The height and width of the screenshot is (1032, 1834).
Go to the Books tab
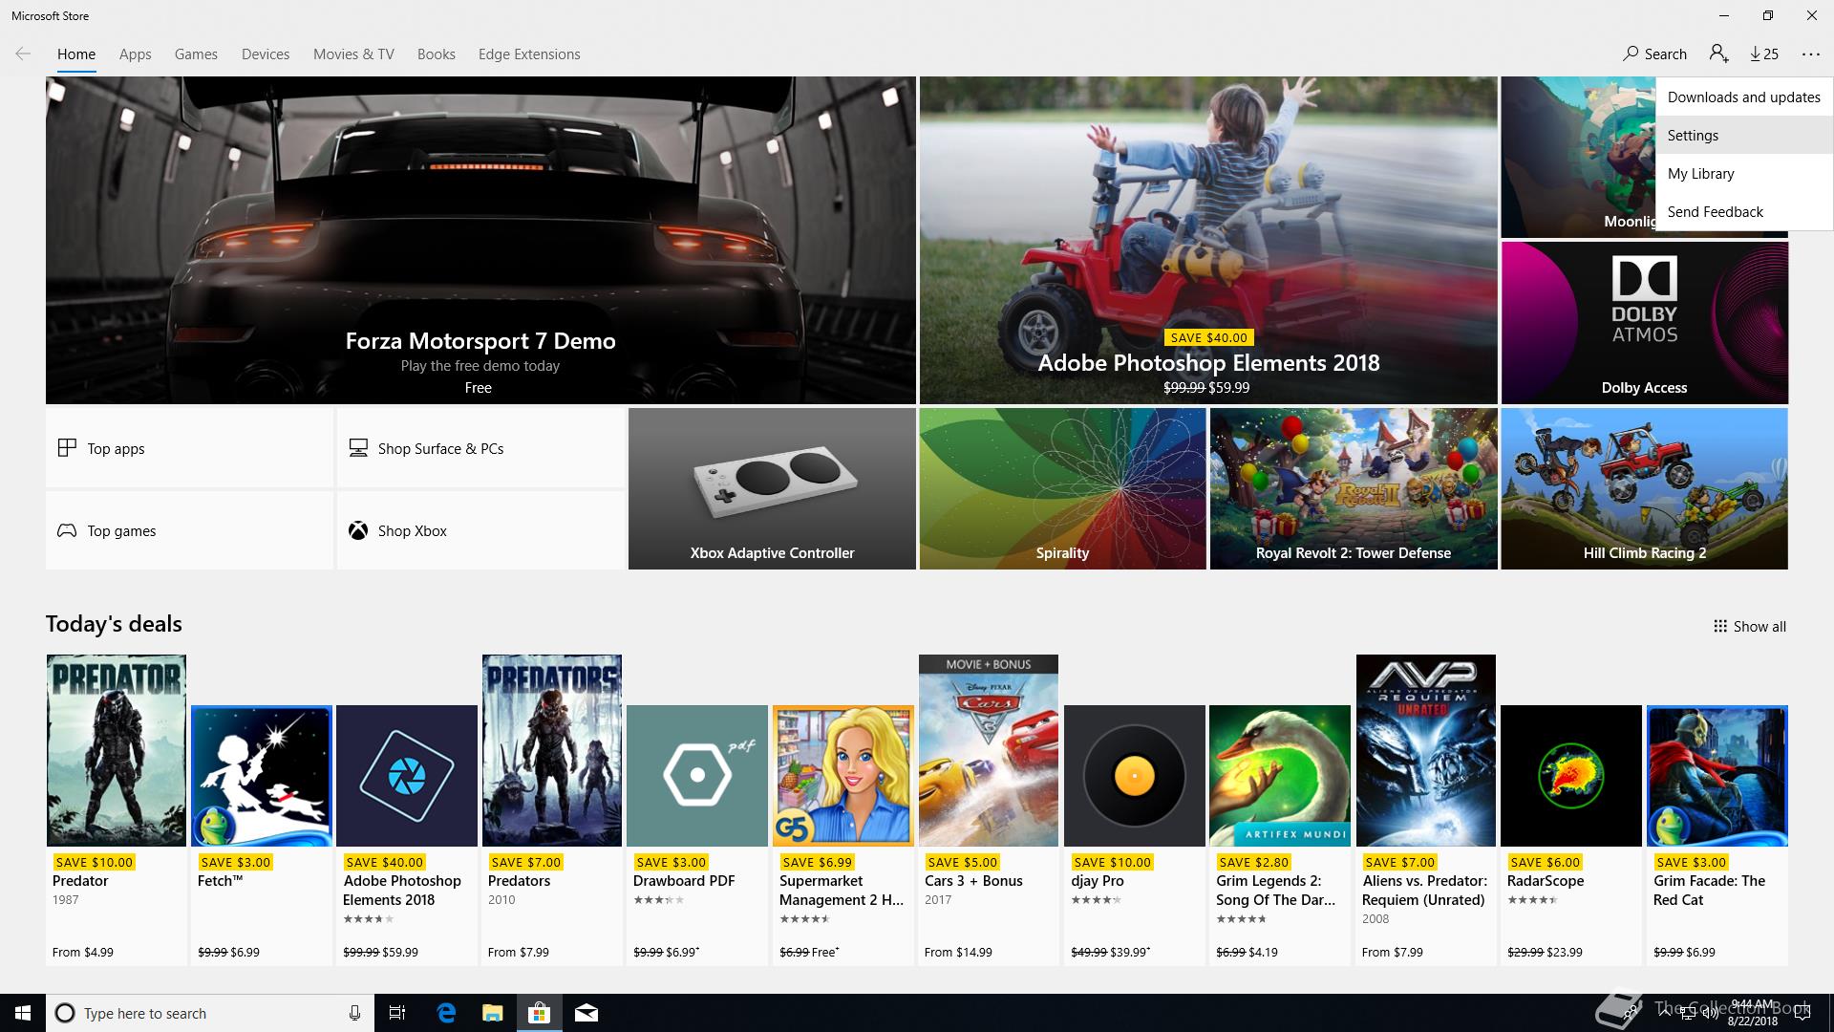(x=436, y=54)
